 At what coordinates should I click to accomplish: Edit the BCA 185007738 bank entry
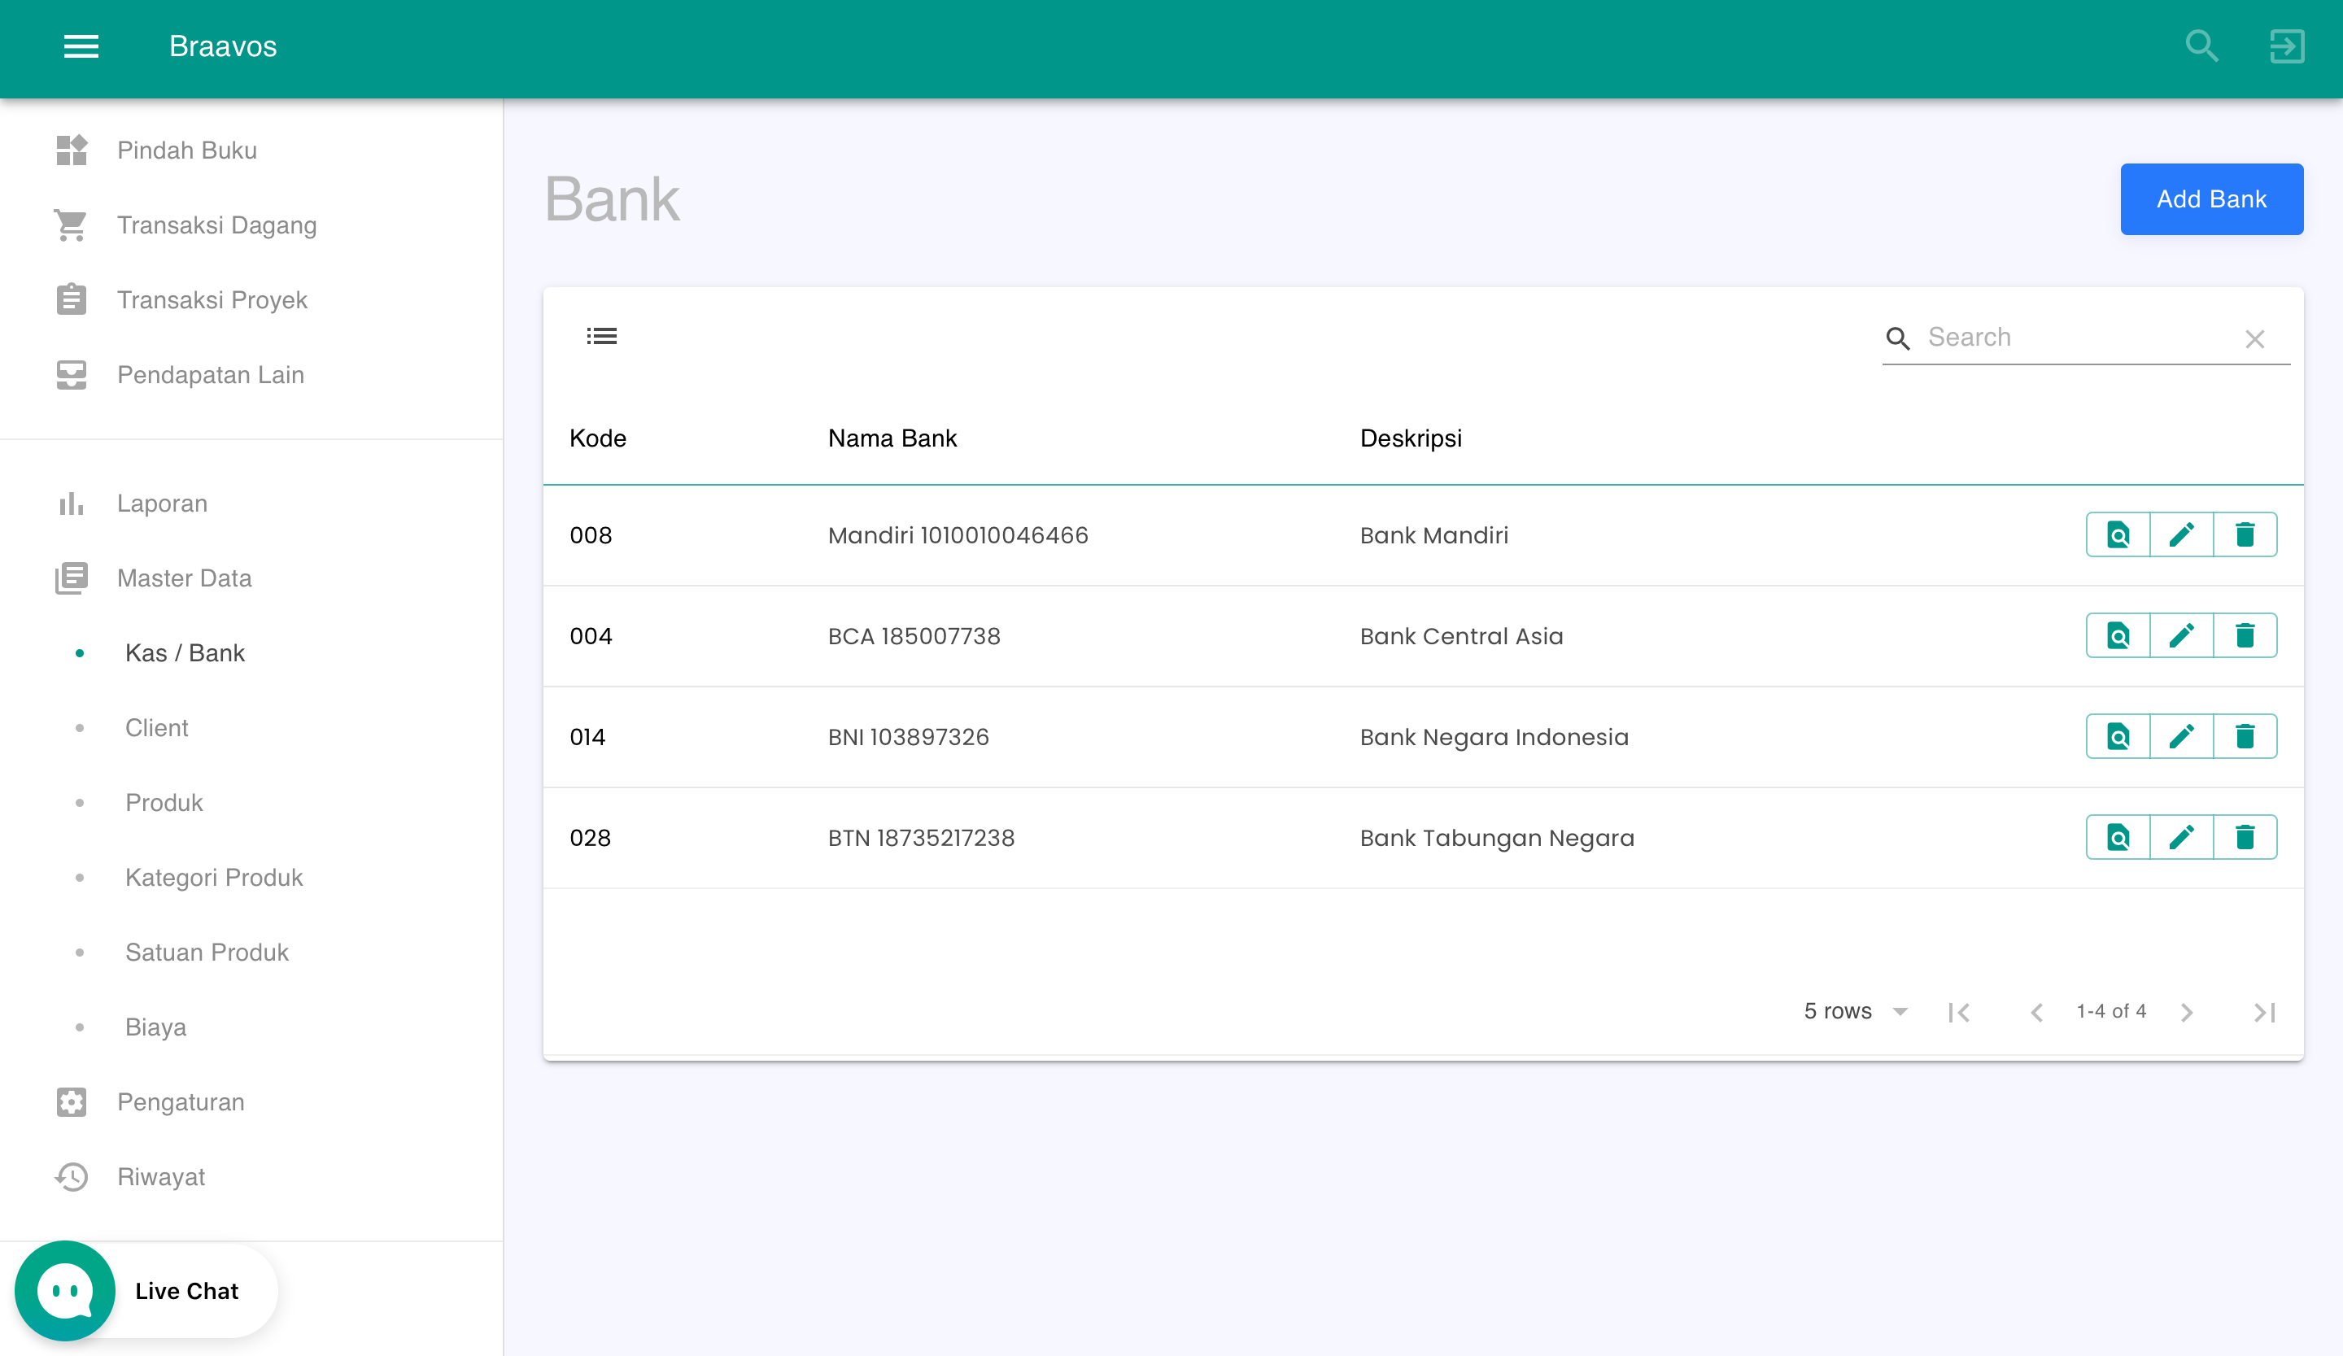[x=2182, y=636]
